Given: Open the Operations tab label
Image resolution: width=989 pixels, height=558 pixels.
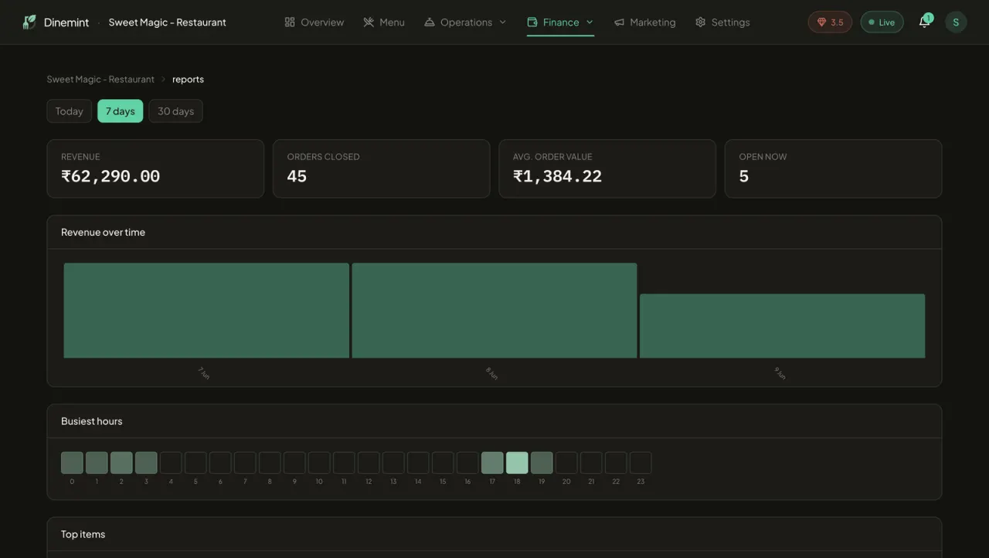Looking at the screenshot, I should tap(466, 22).
